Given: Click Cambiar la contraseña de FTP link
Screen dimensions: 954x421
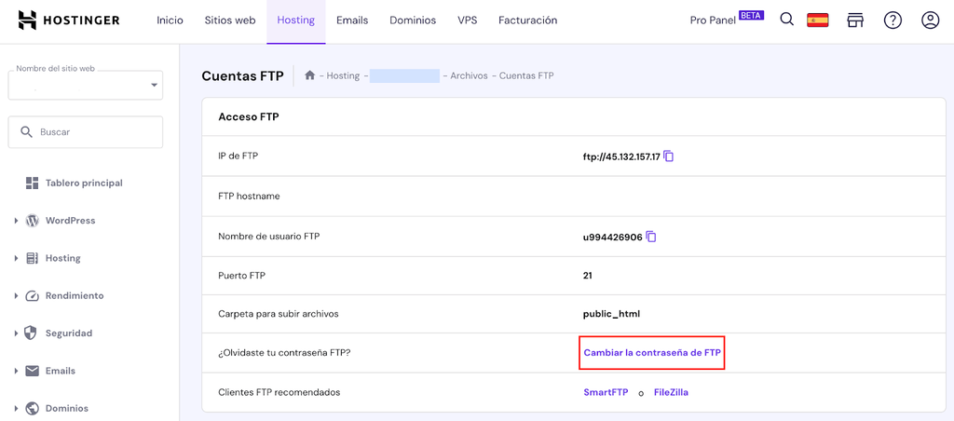Looking at the screenshot, I should (652, 353).
